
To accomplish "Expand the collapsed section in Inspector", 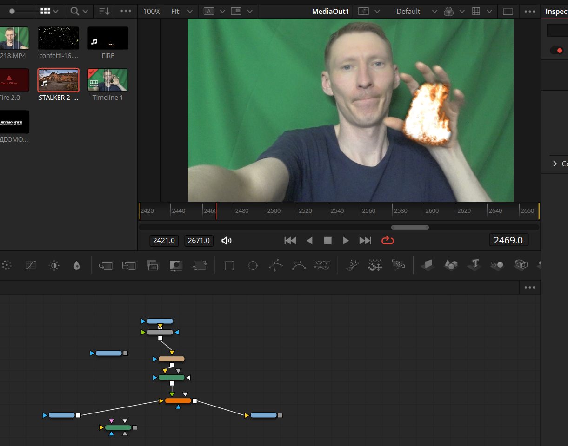I will tap(555, 164).
